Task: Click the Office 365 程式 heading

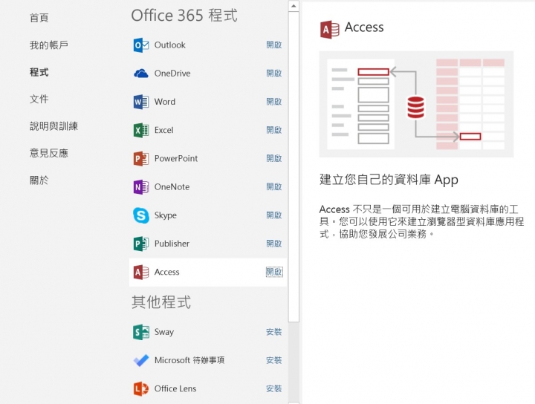Action: pos(184,16)
